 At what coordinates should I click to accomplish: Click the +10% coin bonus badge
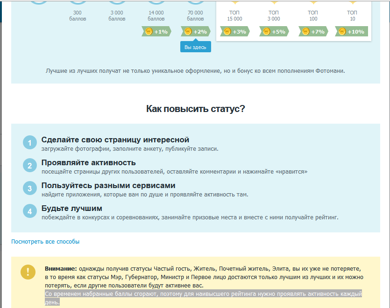(x=351, y=32)
